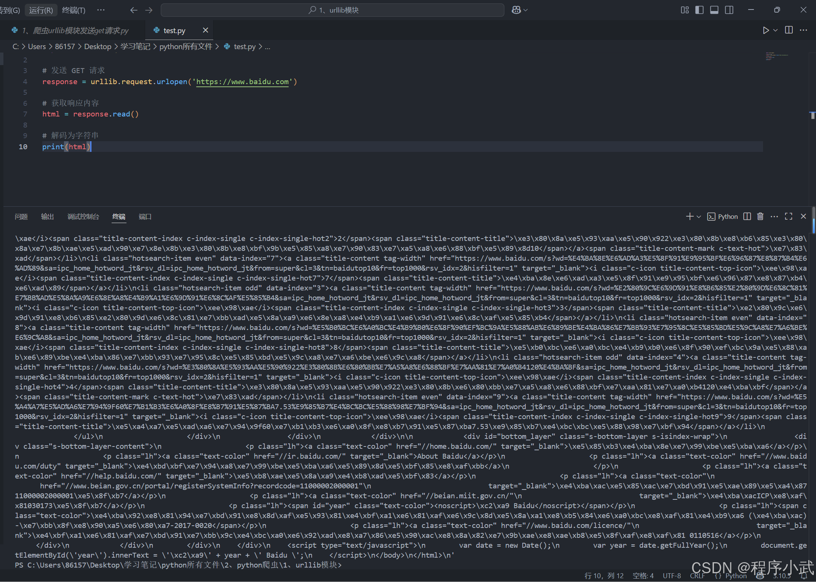Maximize the panel size

tap(789, 217)
